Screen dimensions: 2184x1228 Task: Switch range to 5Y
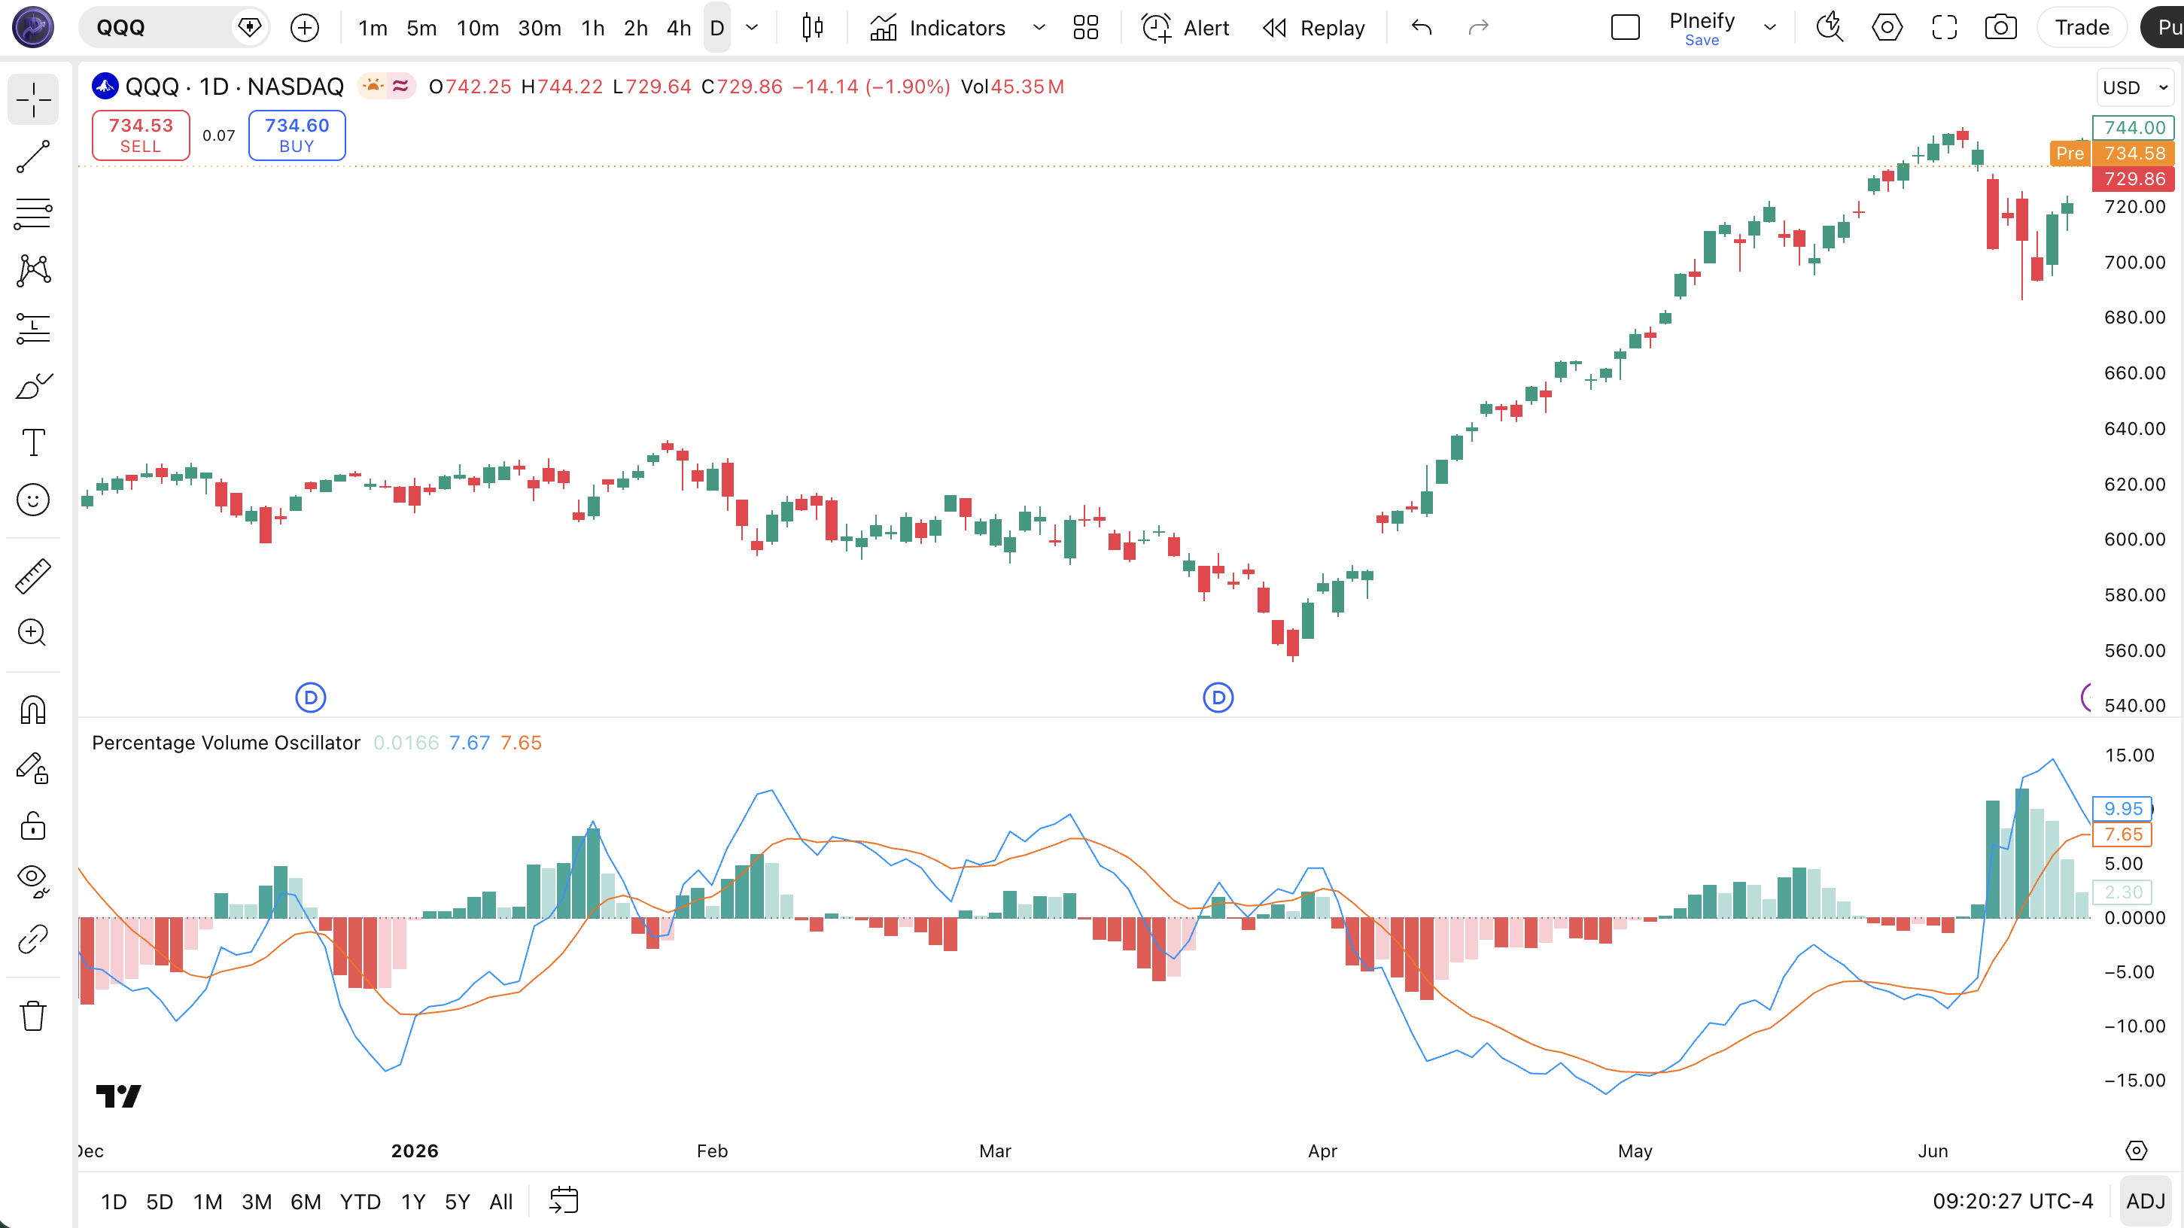[x=457, y=1201]
